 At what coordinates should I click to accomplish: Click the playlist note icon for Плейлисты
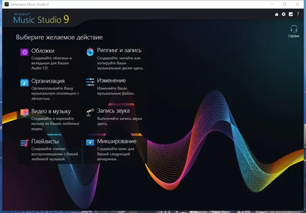click(x=24, y=143)
